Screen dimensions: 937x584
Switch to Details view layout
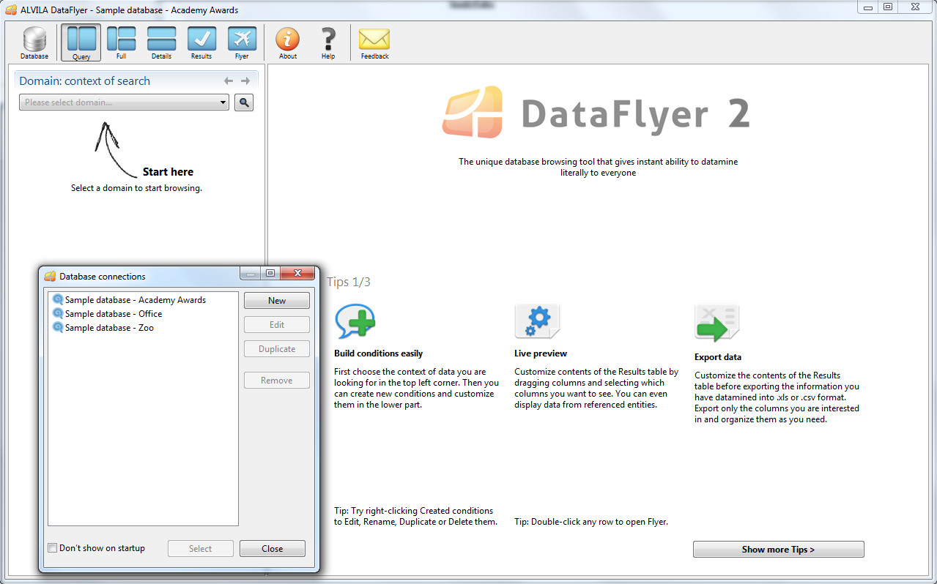point(161,43)
